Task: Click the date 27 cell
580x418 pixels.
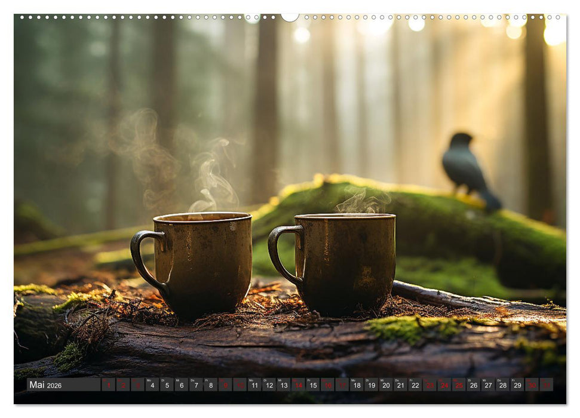Action: pyautogui.click(x=488, y=385)
